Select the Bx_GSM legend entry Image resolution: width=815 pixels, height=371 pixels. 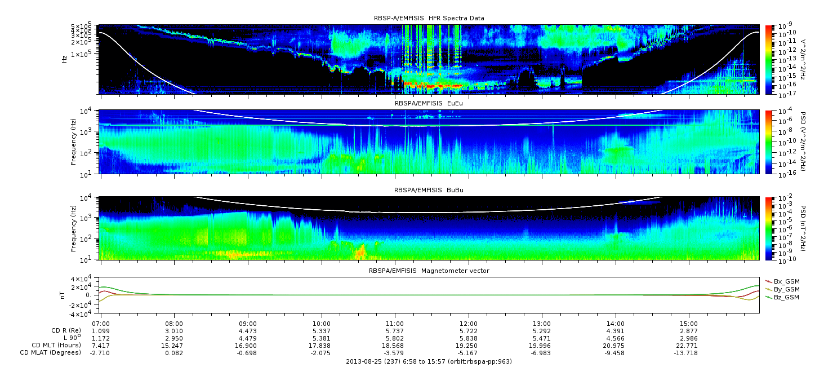pyautogui.click(x=782, y=281)
